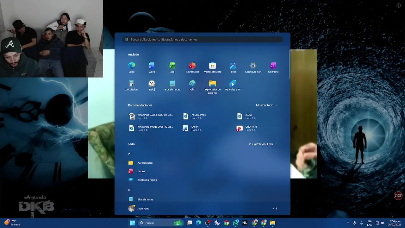Screen dimensions: 405x228
Task: Switch to OBS Studio on taskbar
Action: click(208, 223)
